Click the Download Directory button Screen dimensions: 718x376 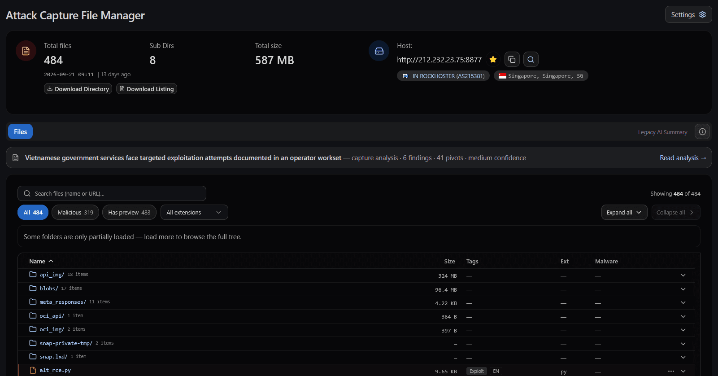[78, 89]
